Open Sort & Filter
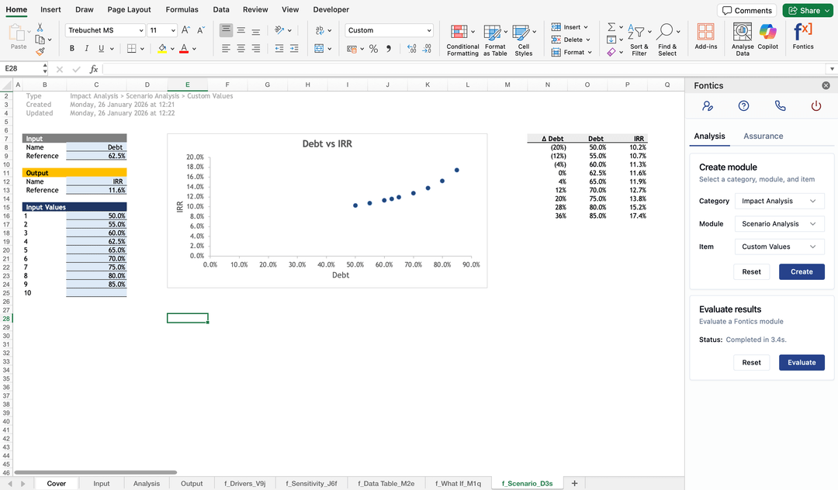The width and height of the screenshot is (838, 490). 639,40
